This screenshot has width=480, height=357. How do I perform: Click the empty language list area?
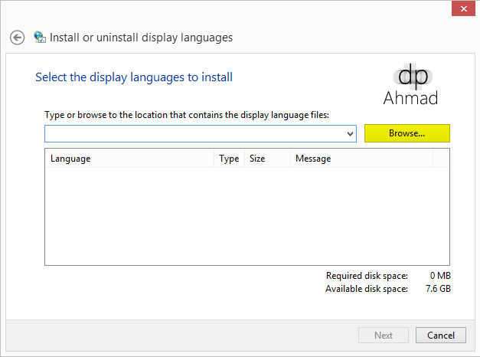[x=247, y=216]
